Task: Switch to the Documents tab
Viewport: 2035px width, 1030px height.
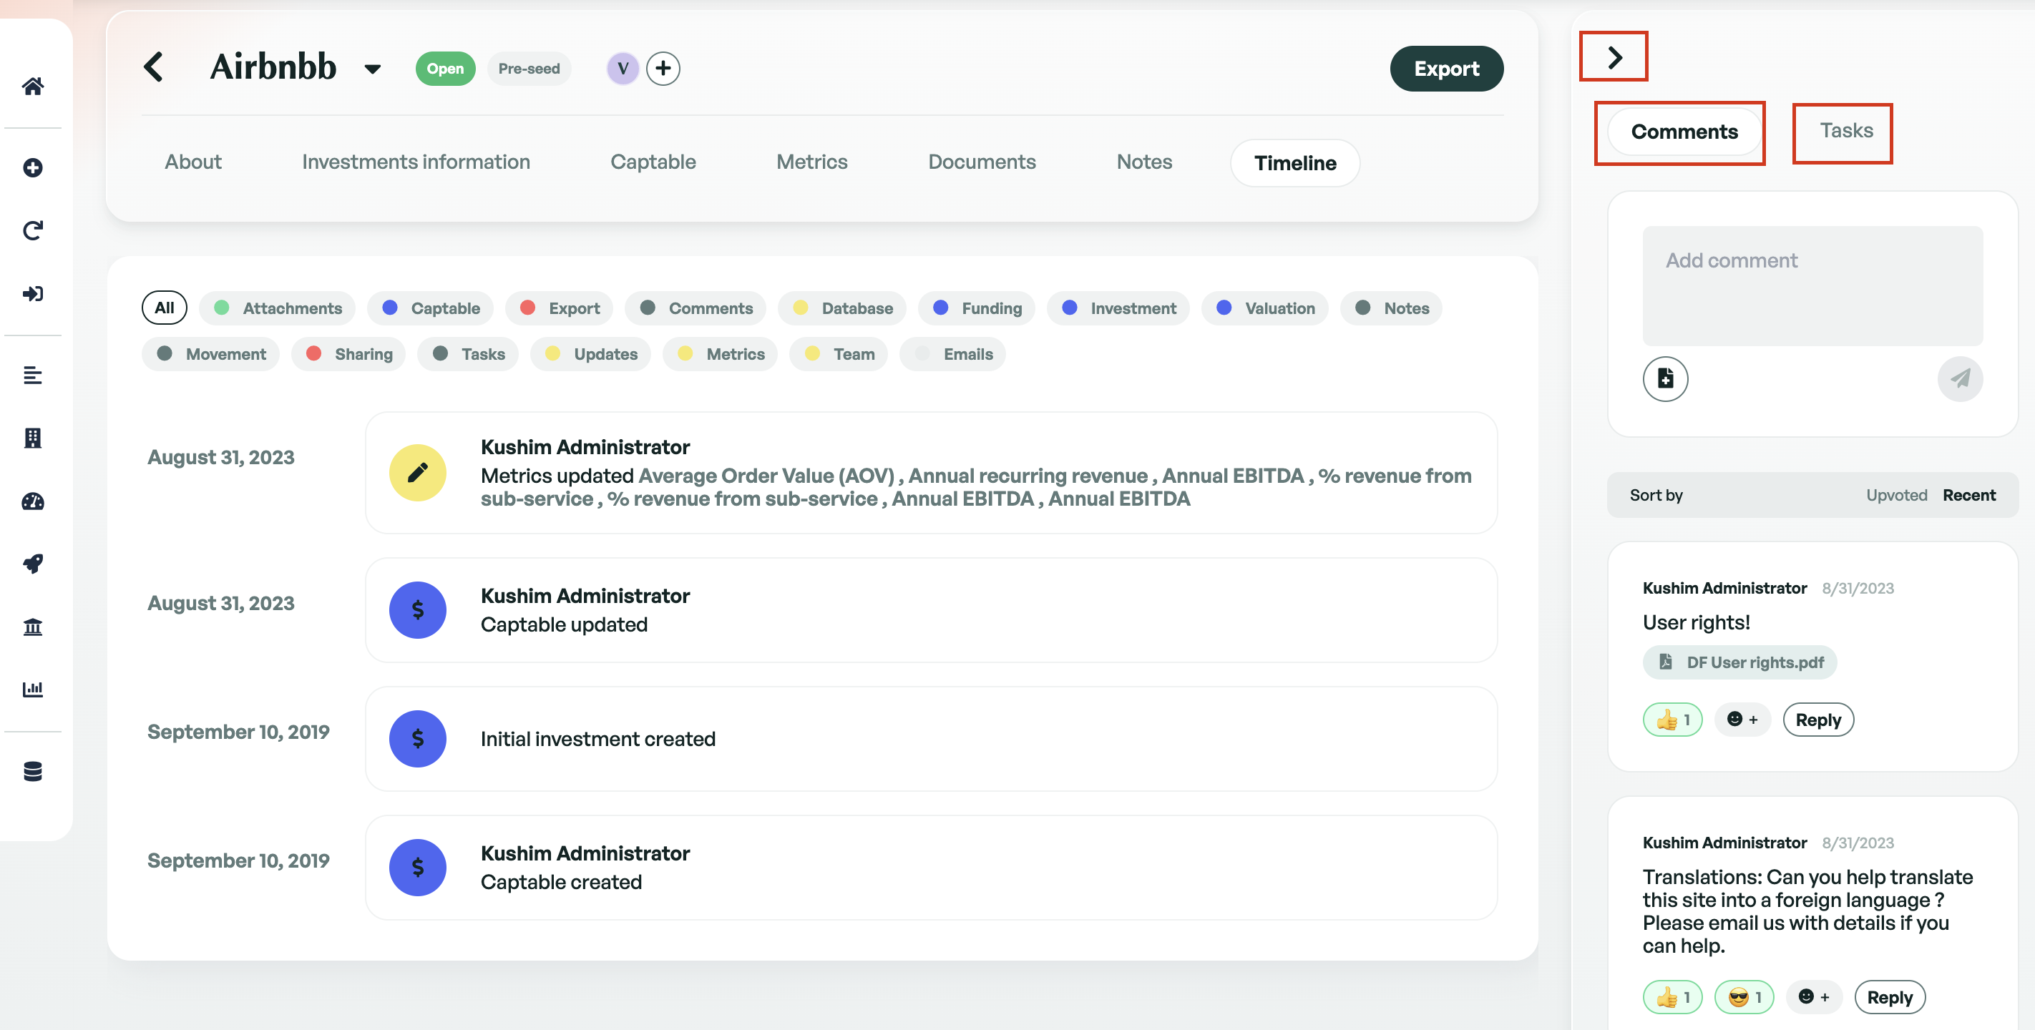Action: [x=982, y=162]
